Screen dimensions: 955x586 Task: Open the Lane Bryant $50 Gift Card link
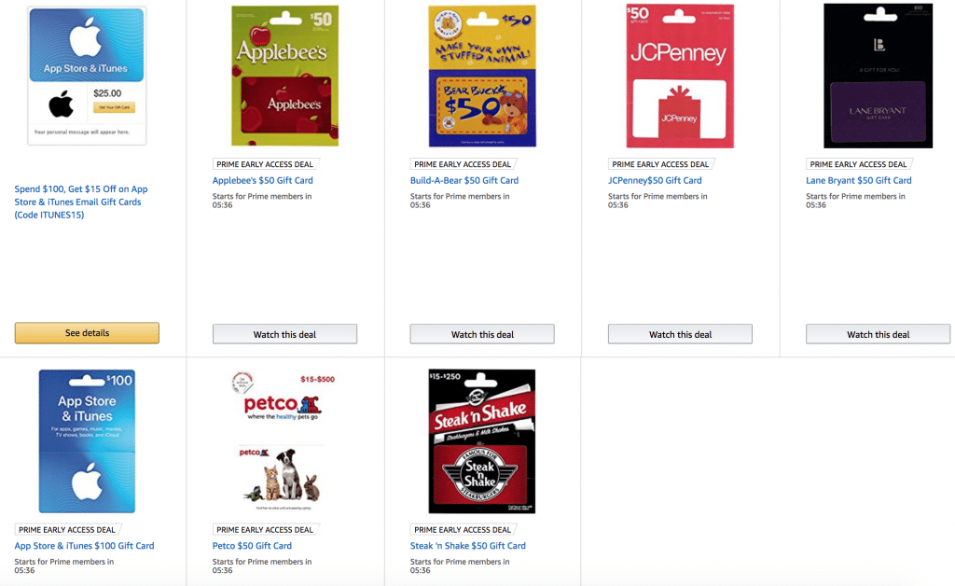pyautogui.click(x=859, y=180)
